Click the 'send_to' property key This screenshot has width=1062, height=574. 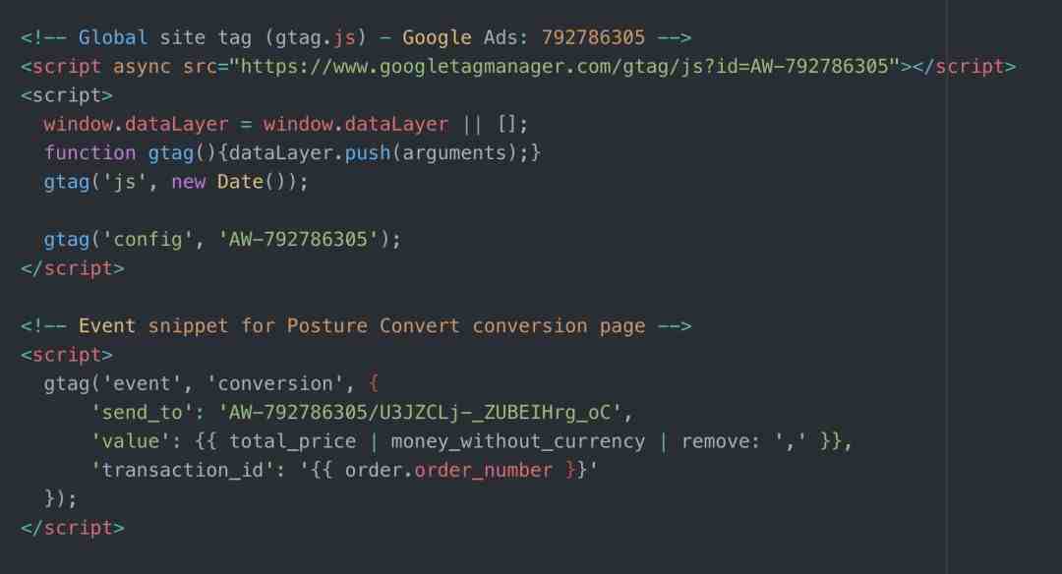point(142,412)
